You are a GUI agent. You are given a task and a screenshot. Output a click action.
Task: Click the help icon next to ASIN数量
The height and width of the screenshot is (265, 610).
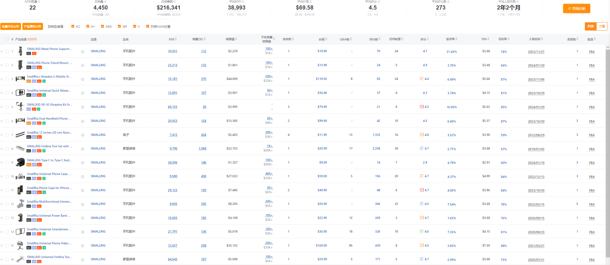[x=39, y=2]
